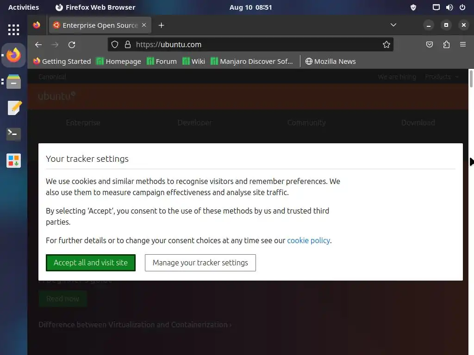Open the Homepage bookmark
Screen dimensions: 474x355
pos(118,61)
